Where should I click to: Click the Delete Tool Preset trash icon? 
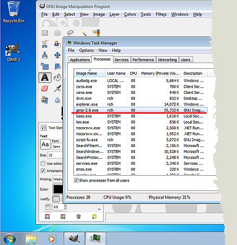79,216
